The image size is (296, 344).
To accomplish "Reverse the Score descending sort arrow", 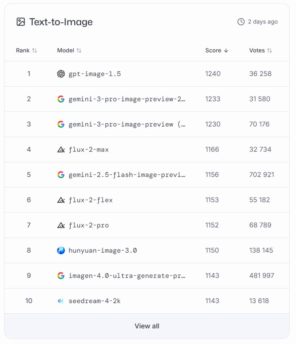I will (x=226, y=50).
